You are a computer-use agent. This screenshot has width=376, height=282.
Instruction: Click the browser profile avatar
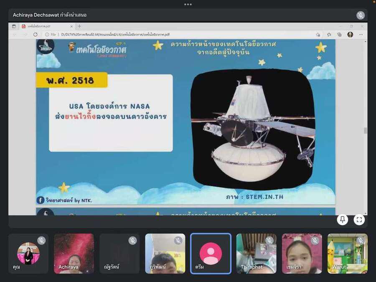pyautogui.click(x=350, y=35)
